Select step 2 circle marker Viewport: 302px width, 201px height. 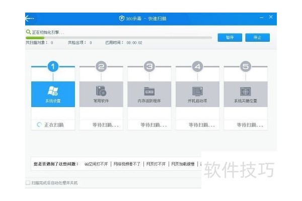(x=101, y=66)
